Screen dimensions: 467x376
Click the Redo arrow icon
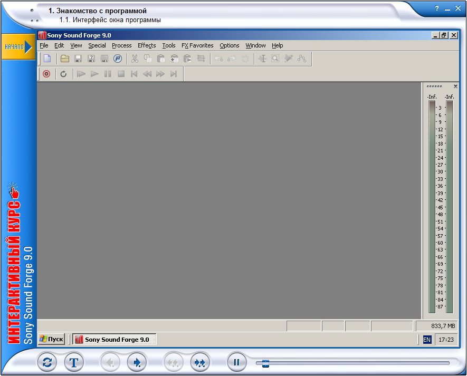pos(232,59)
